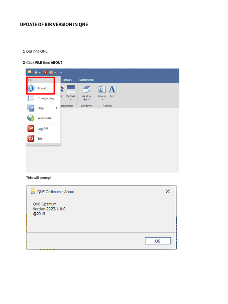Image resolution: width=228 pixels, height=304 pixels.
Task: Click the red key log-off icon in toolbar
Action: (x=45, y=72)
